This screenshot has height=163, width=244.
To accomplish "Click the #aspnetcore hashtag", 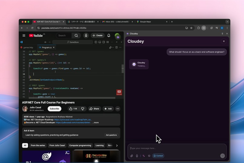I will 51,117.
